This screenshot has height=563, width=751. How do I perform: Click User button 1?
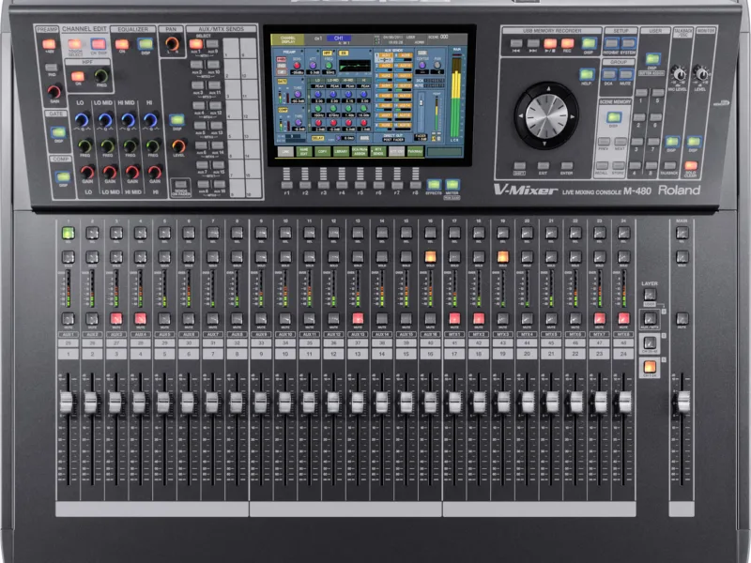pyautogui.click(x=641, y=92)
